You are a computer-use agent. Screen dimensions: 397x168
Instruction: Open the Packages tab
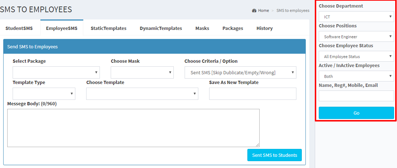[x=233, y=28]
